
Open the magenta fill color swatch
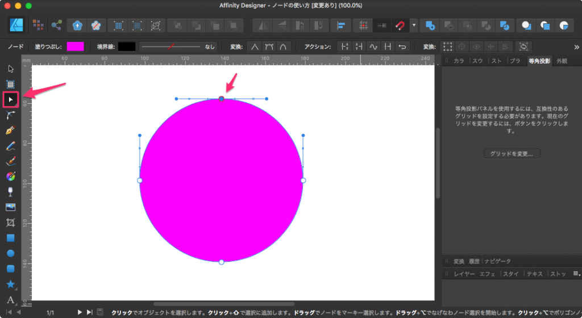coord(75,47)
